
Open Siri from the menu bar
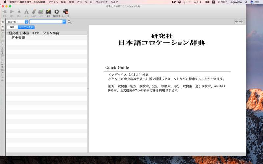coord(252,2)
